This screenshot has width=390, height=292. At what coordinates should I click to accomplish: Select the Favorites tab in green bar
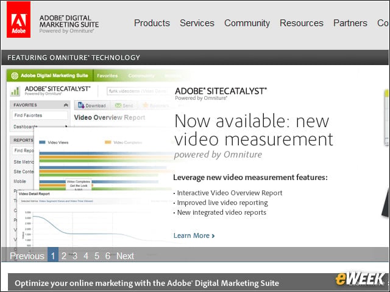pos(107,75)
